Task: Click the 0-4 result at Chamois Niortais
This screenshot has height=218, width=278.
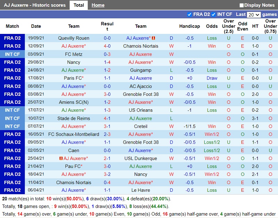Action: [107, 182]
